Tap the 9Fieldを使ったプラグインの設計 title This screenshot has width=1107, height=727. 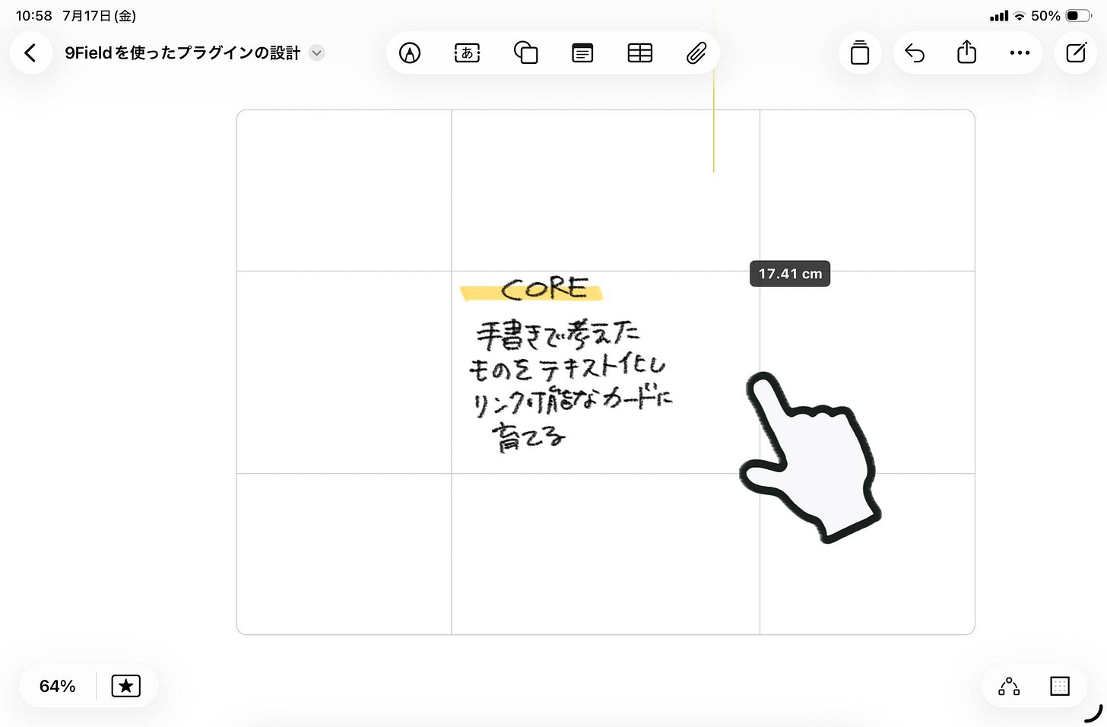tap(182, 53)
